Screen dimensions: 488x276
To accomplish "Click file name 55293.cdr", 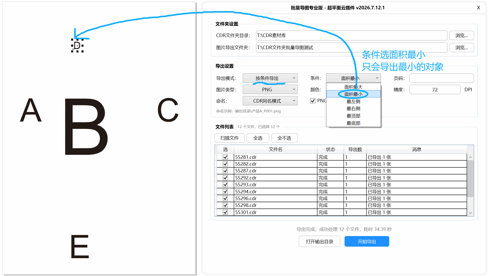I will coord(246,185).
